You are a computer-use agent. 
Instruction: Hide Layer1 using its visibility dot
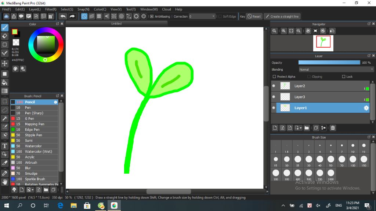point(274,108)
